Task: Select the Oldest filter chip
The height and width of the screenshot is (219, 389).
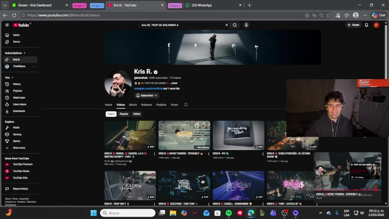Action: click(x=137, y=114)
